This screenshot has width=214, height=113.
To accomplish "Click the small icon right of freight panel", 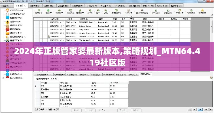I will [211, 78].
